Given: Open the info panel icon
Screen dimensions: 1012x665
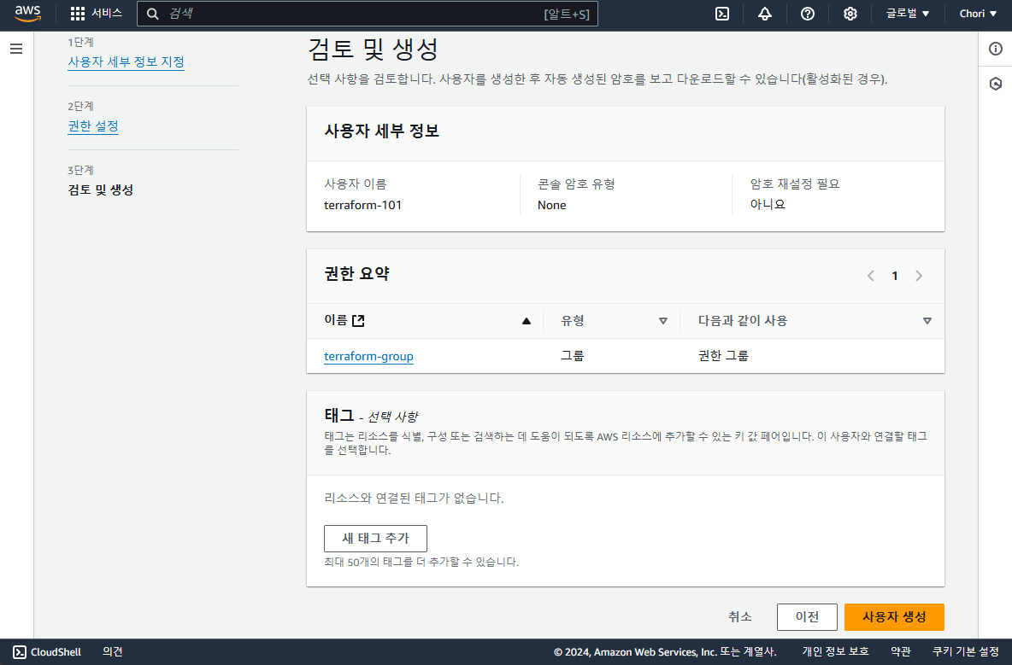Looking at the screenshot, I should coord(995,49).
